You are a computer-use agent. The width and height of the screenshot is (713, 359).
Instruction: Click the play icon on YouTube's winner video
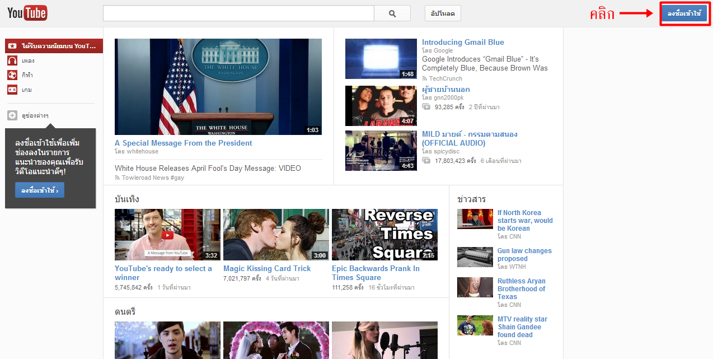tap(167, 235)
